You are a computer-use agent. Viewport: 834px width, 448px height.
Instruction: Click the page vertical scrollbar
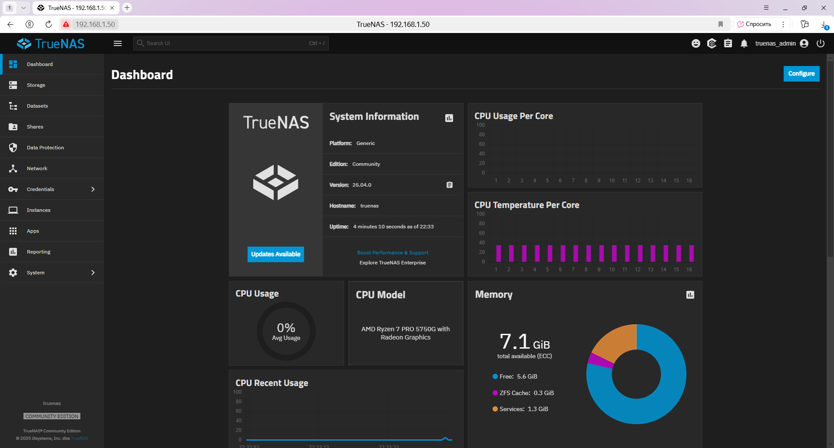click(830, 156)
